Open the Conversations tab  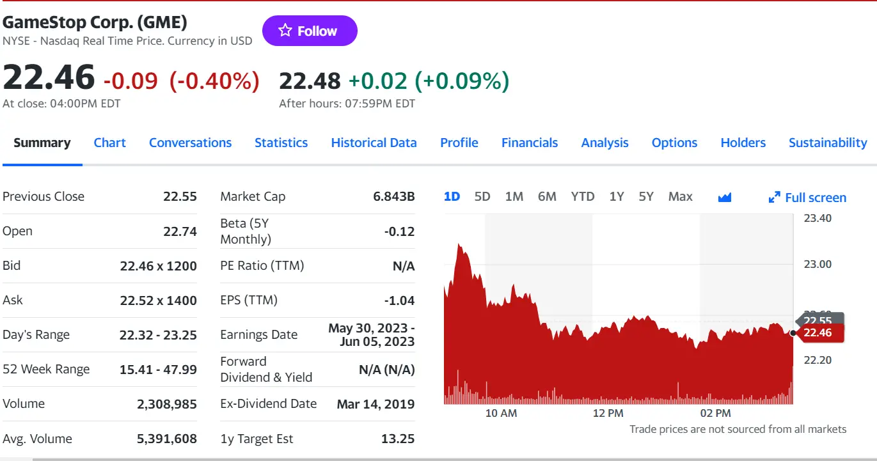tap(190, 143)
